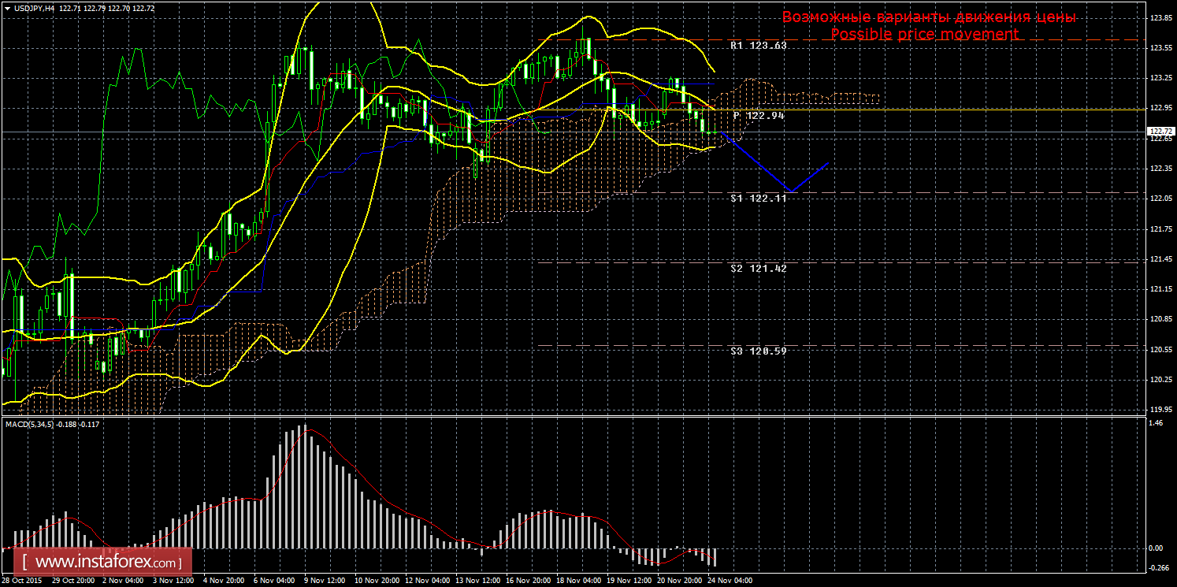This screenshot has width=1177, height=587.
Task: Open the www.instaforex.com watermark link
Action: (x=106, y=563)
